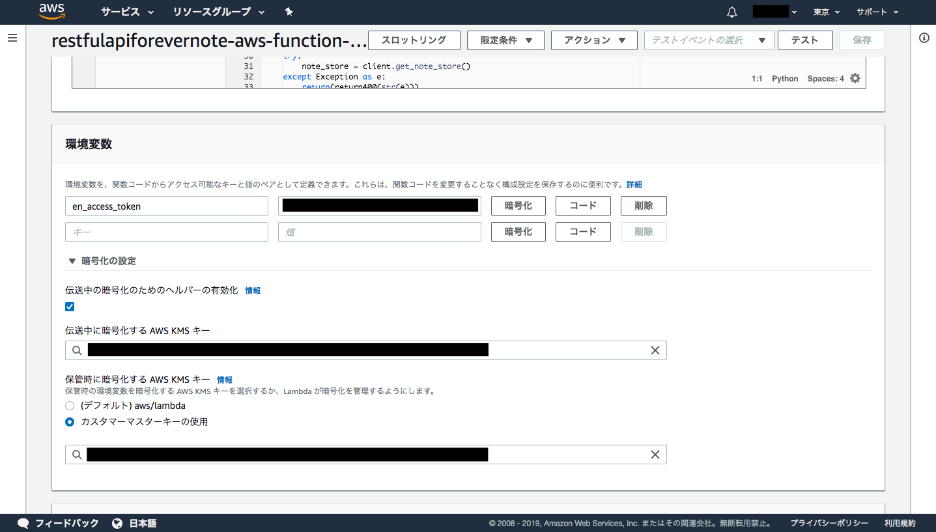936x532 pixels.
Task: Open code editor settings gear icon
Action: point(855,78)
